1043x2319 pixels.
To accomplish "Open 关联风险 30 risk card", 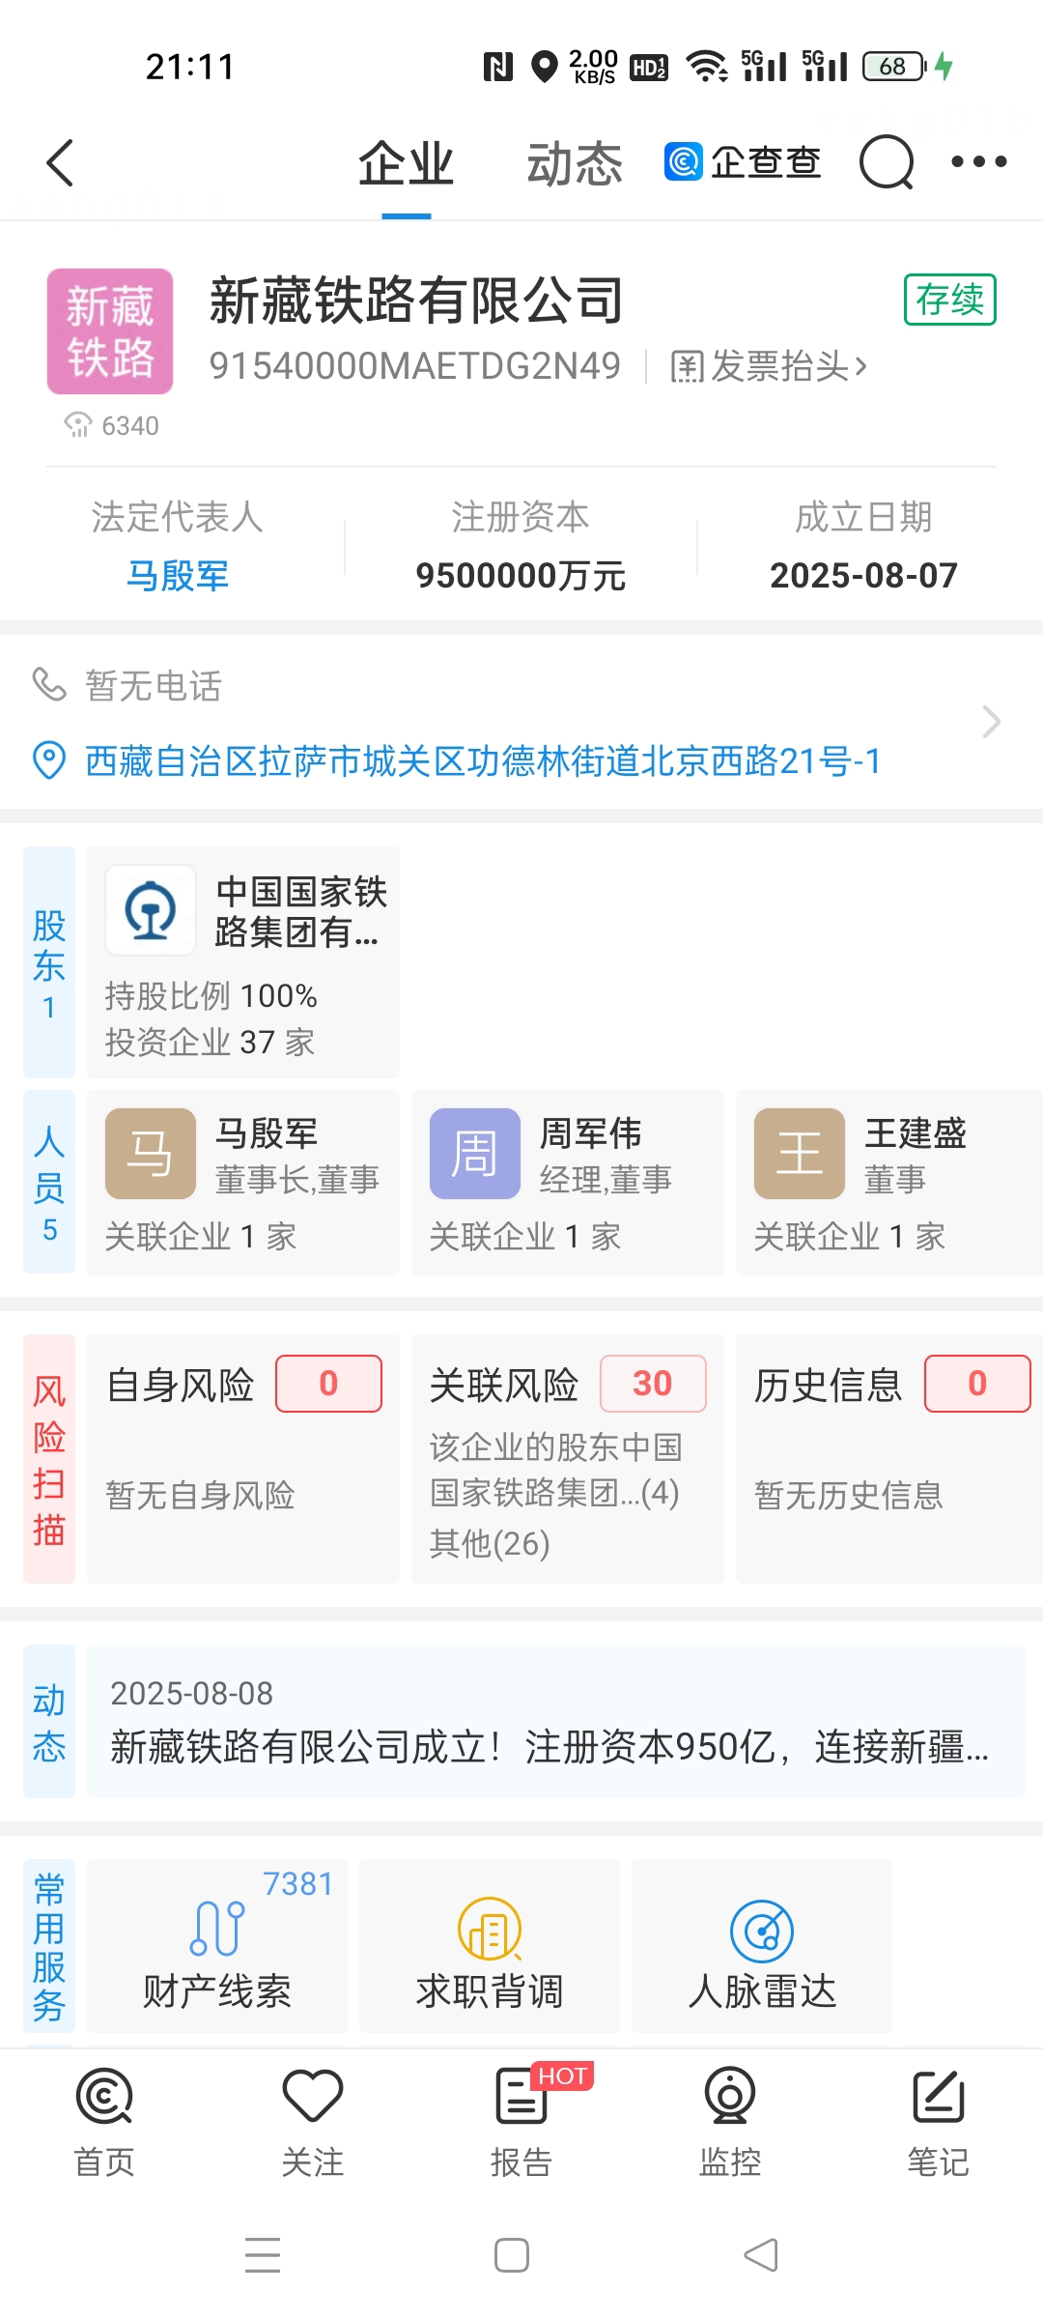I will (x=568, y=1459).
